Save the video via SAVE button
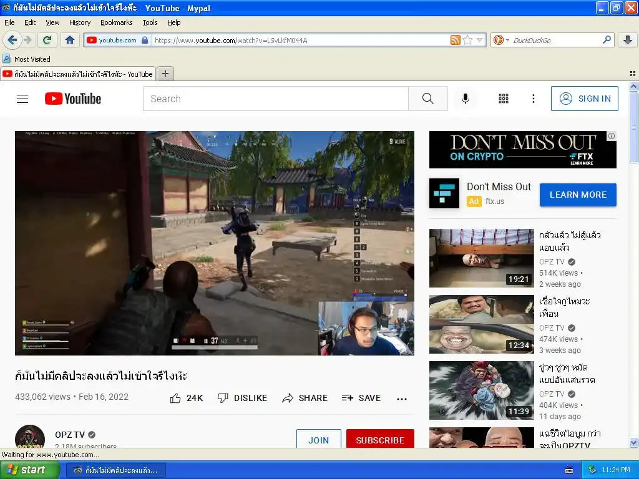 (x=361, y=398)
